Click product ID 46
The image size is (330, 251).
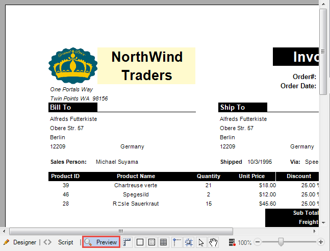point(66,194)
